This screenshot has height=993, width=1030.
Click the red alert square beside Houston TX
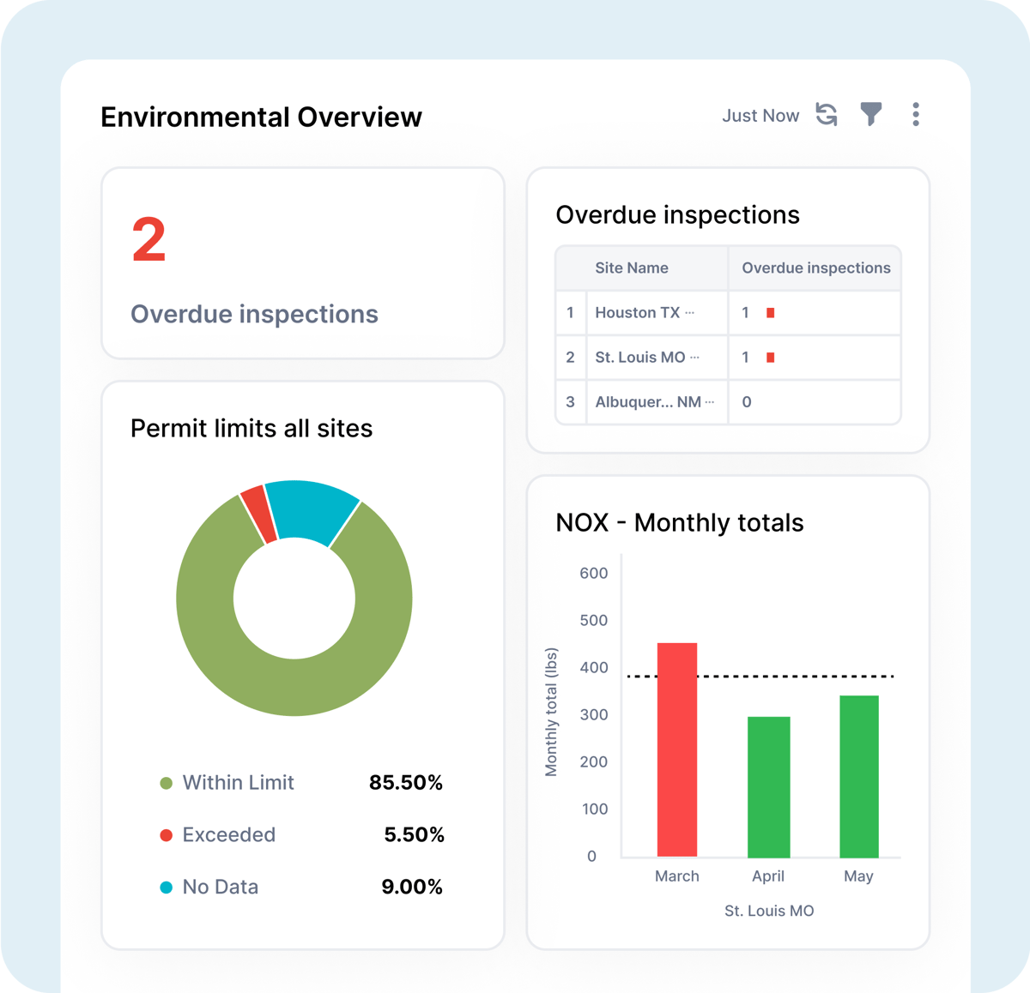point(771,313)
